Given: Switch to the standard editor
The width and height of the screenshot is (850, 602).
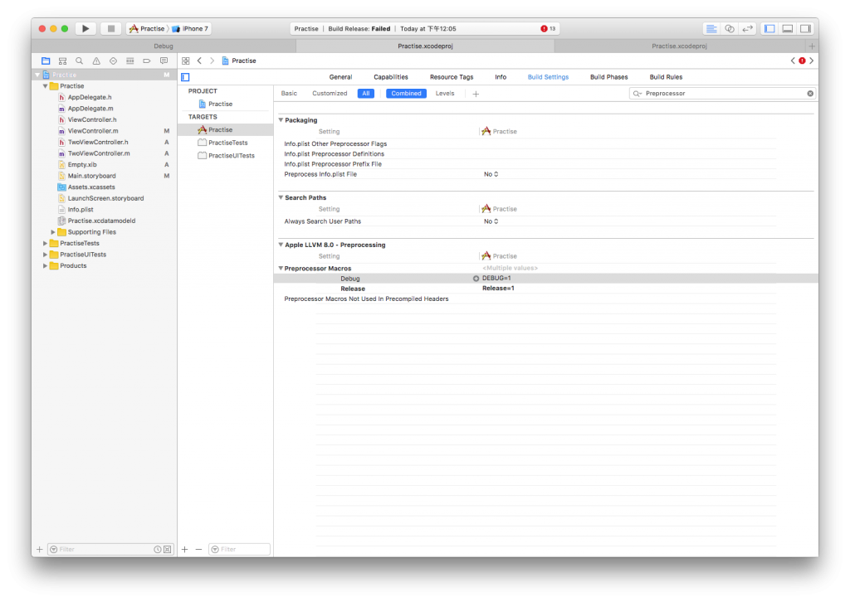Looking at the screenshot, I should (711, 29).
